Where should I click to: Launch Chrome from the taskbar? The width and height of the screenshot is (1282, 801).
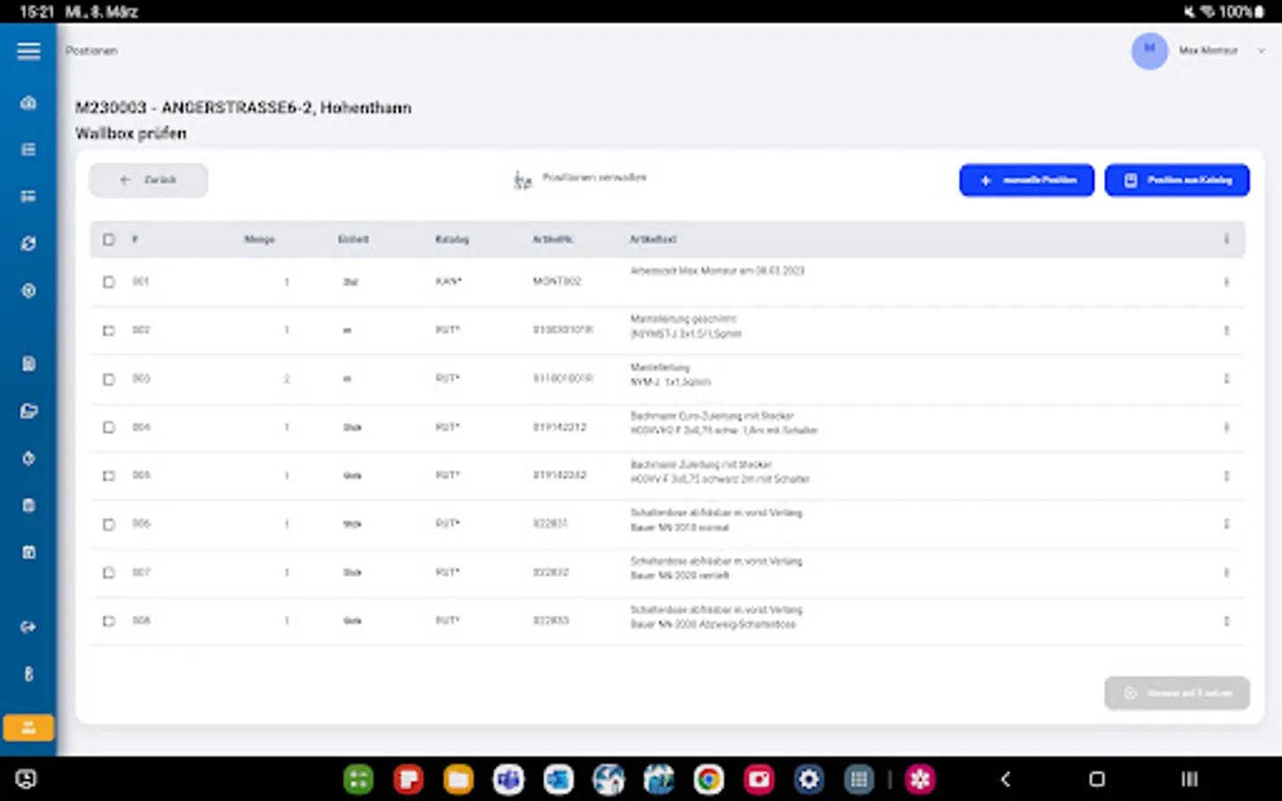[709, 780]
